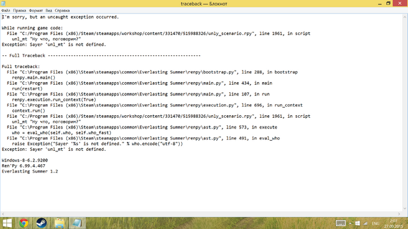Open the Формат menu
Screen dimensions: 408x229
pos(36,11)
